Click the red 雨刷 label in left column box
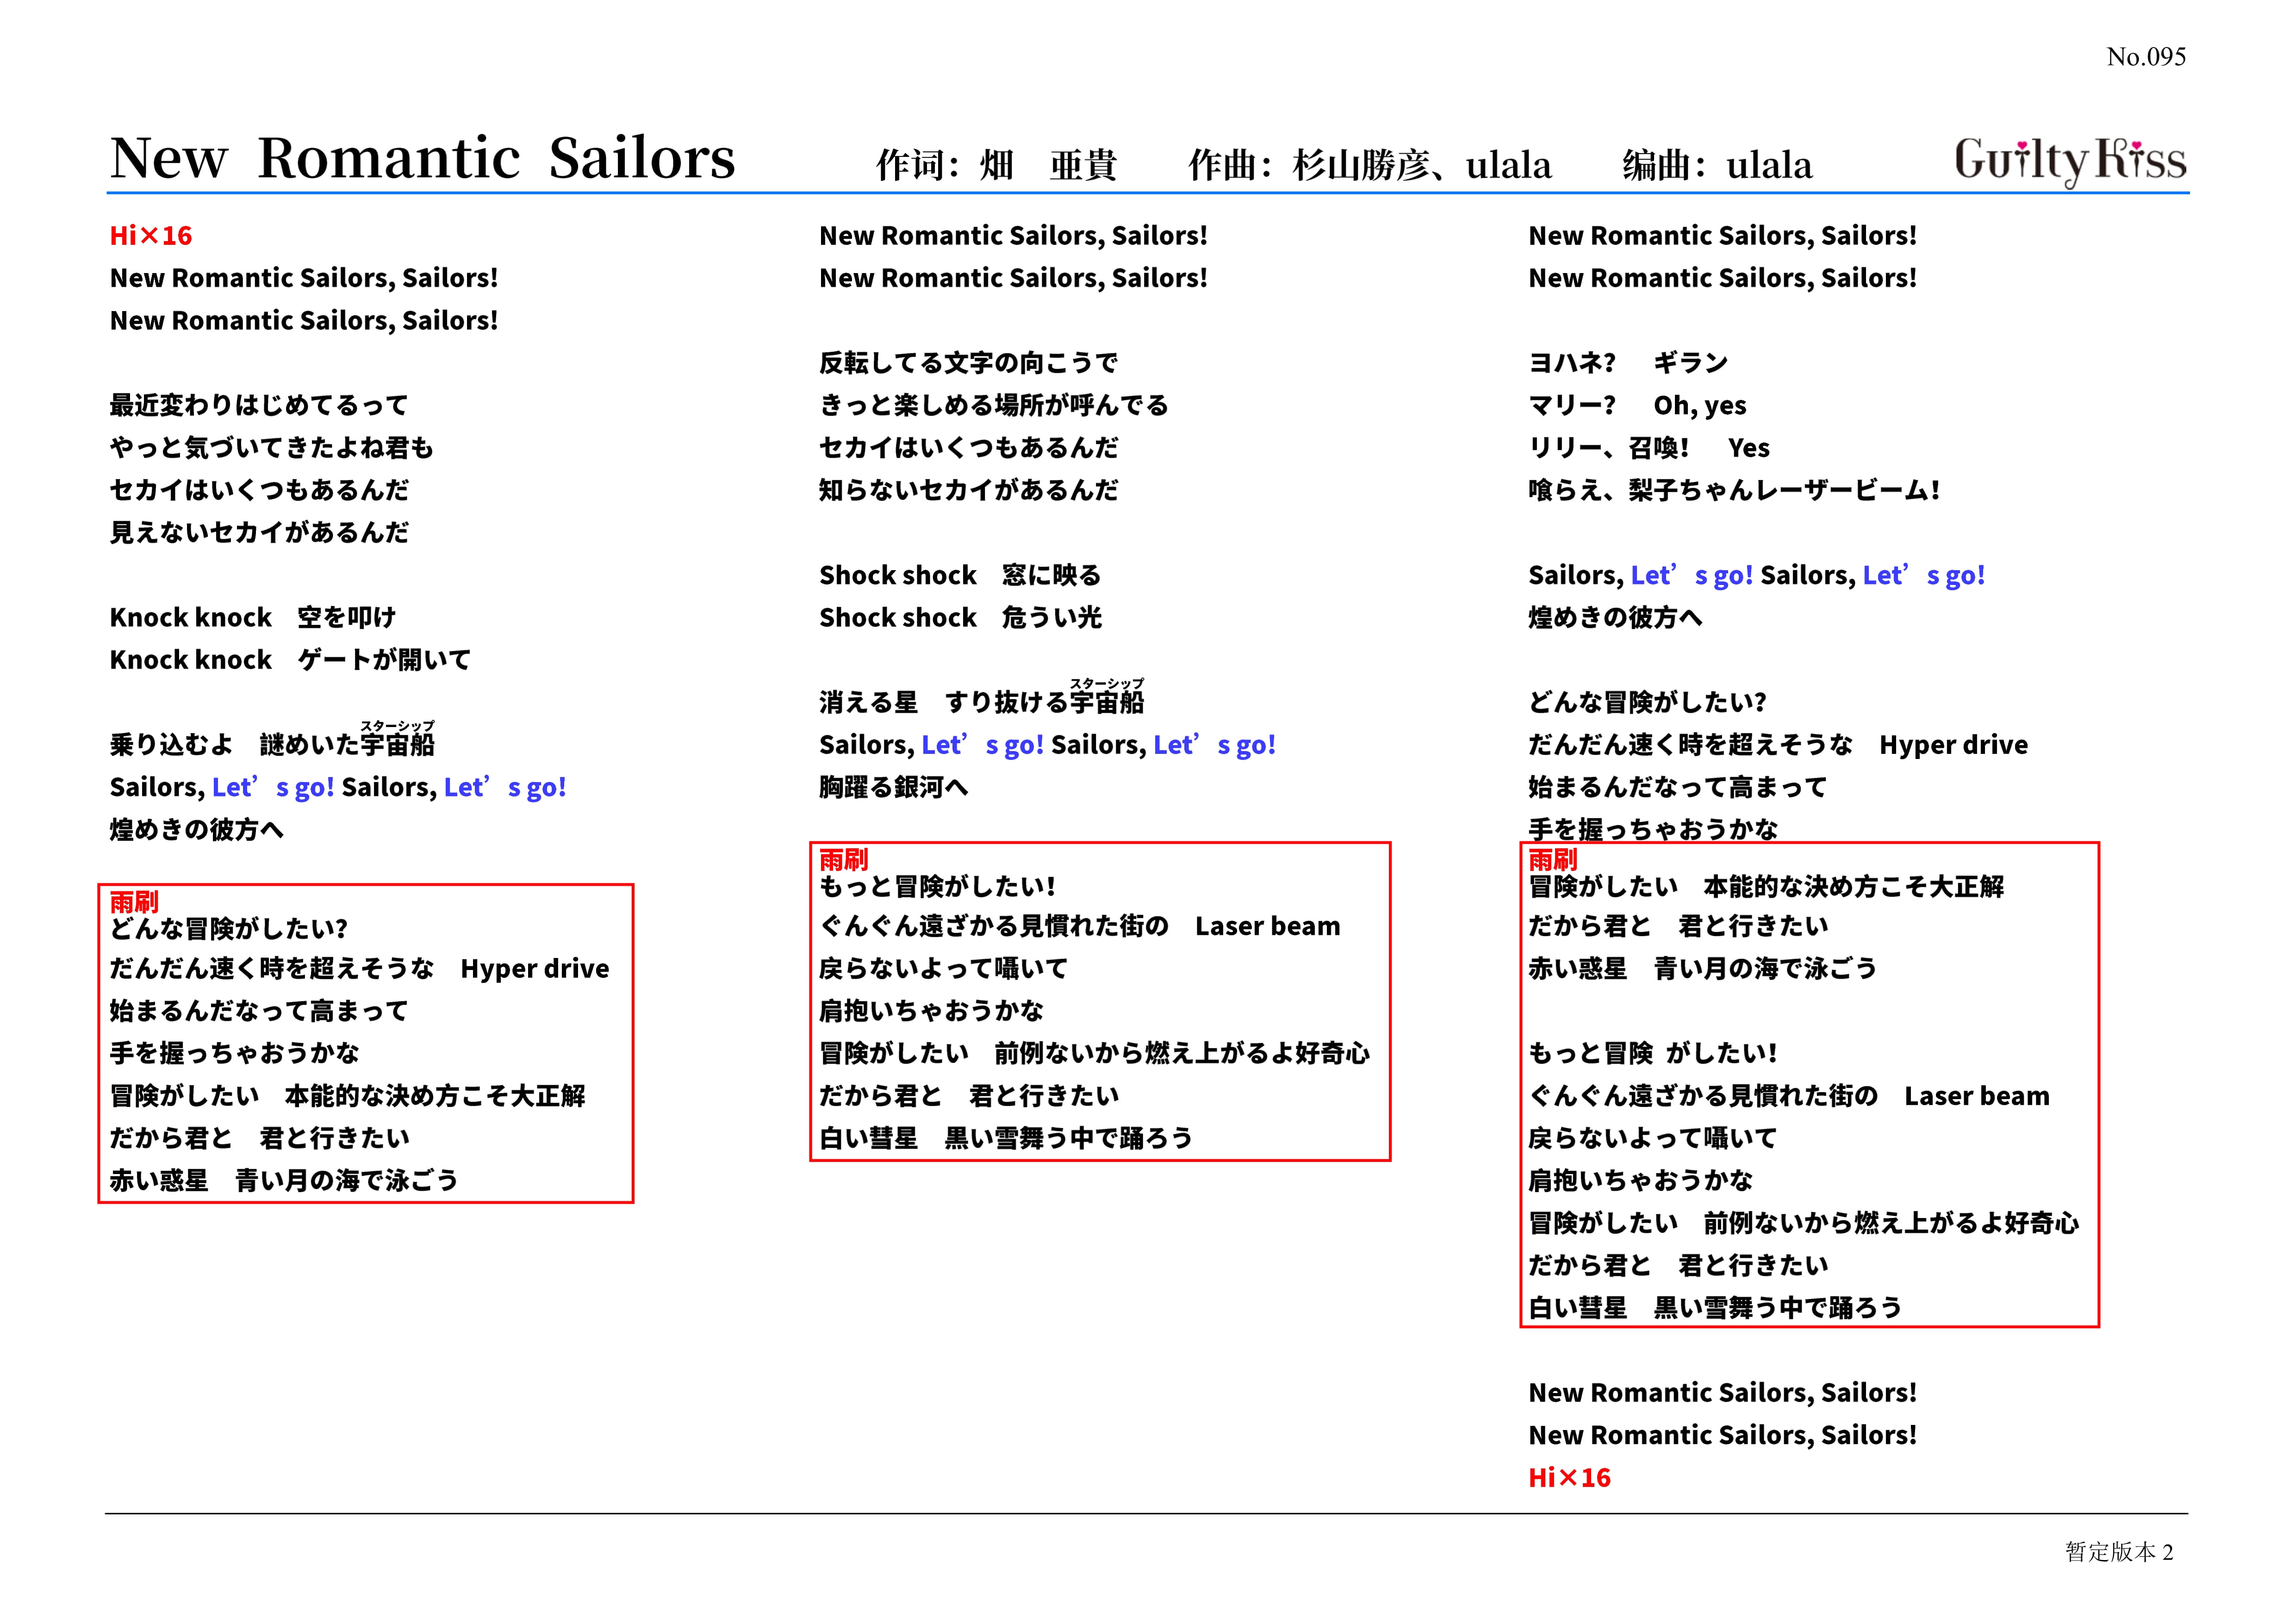The image size is (2296, 1623). (x=134, y=901)
